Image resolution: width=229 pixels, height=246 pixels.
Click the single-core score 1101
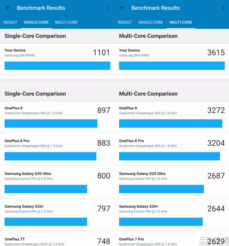pyautogui.click(x=101, y=52)
